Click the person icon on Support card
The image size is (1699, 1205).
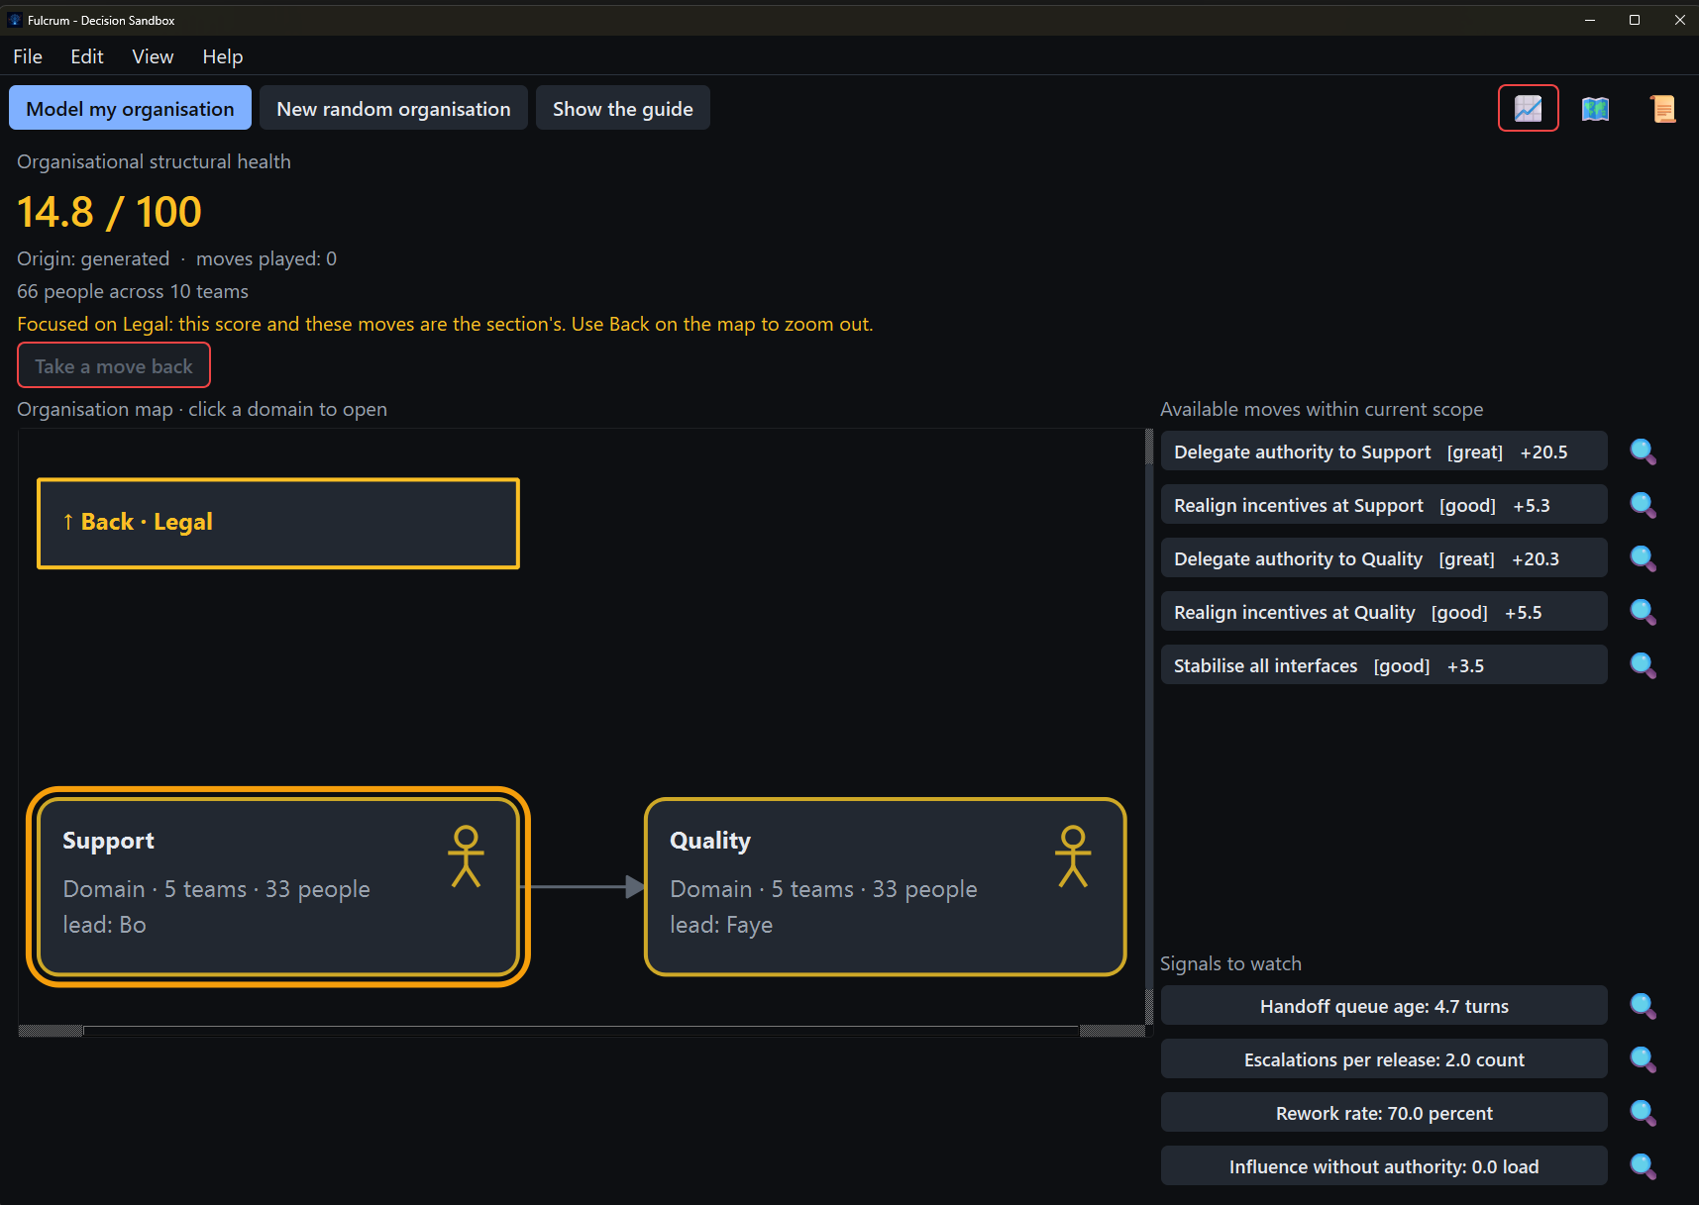click(466, 856)
